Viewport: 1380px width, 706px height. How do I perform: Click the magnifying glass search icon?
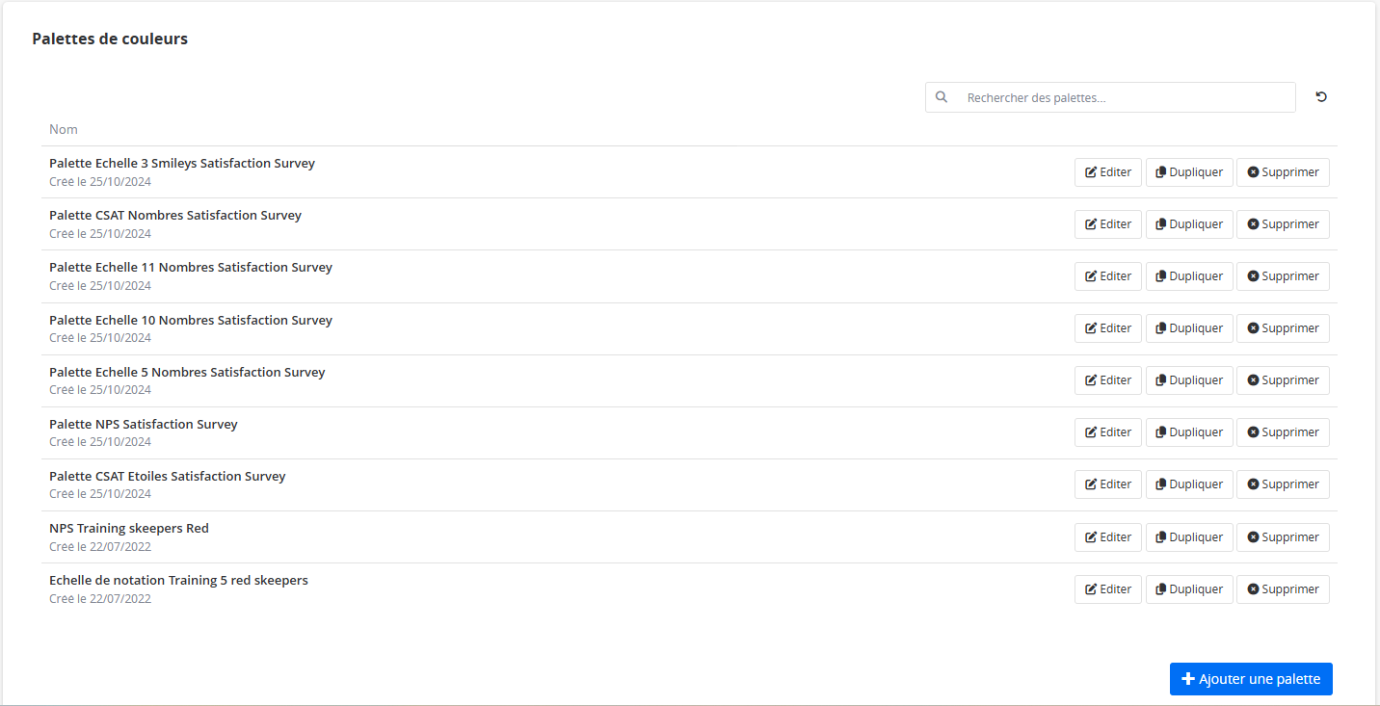942,97
